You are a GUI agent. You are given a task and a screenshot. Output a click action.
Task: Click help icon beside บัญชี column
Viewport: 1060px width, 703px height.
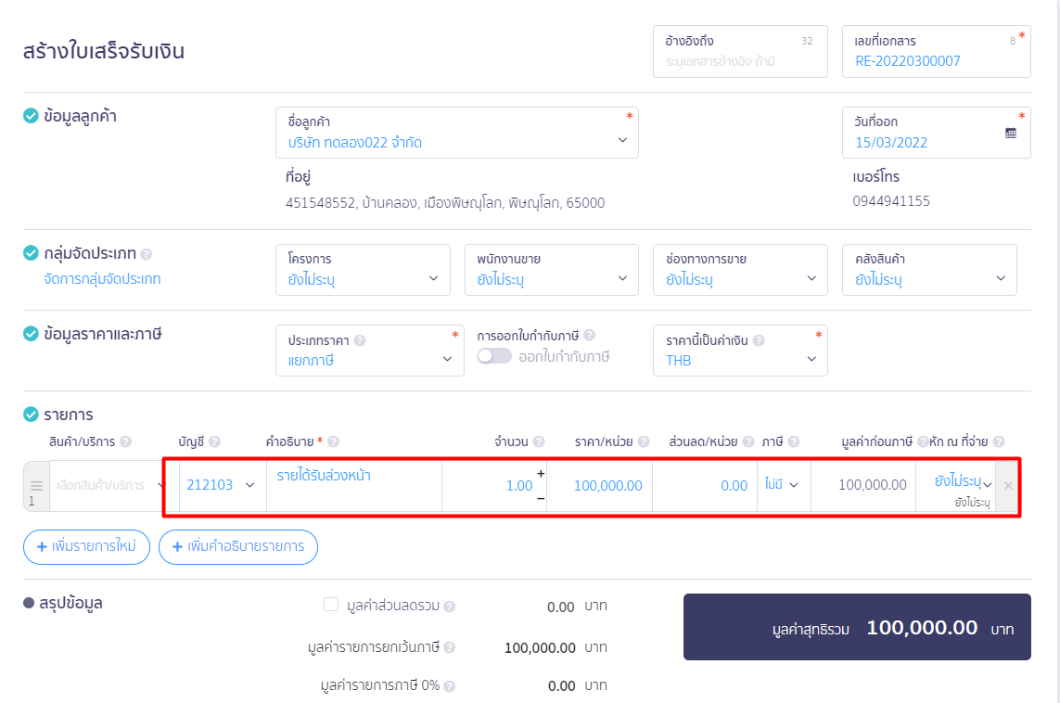214,442
